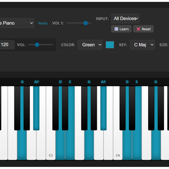Play the highlighted A#3 black key
This screenshot has height=169, width=169.
coord(104,108)
